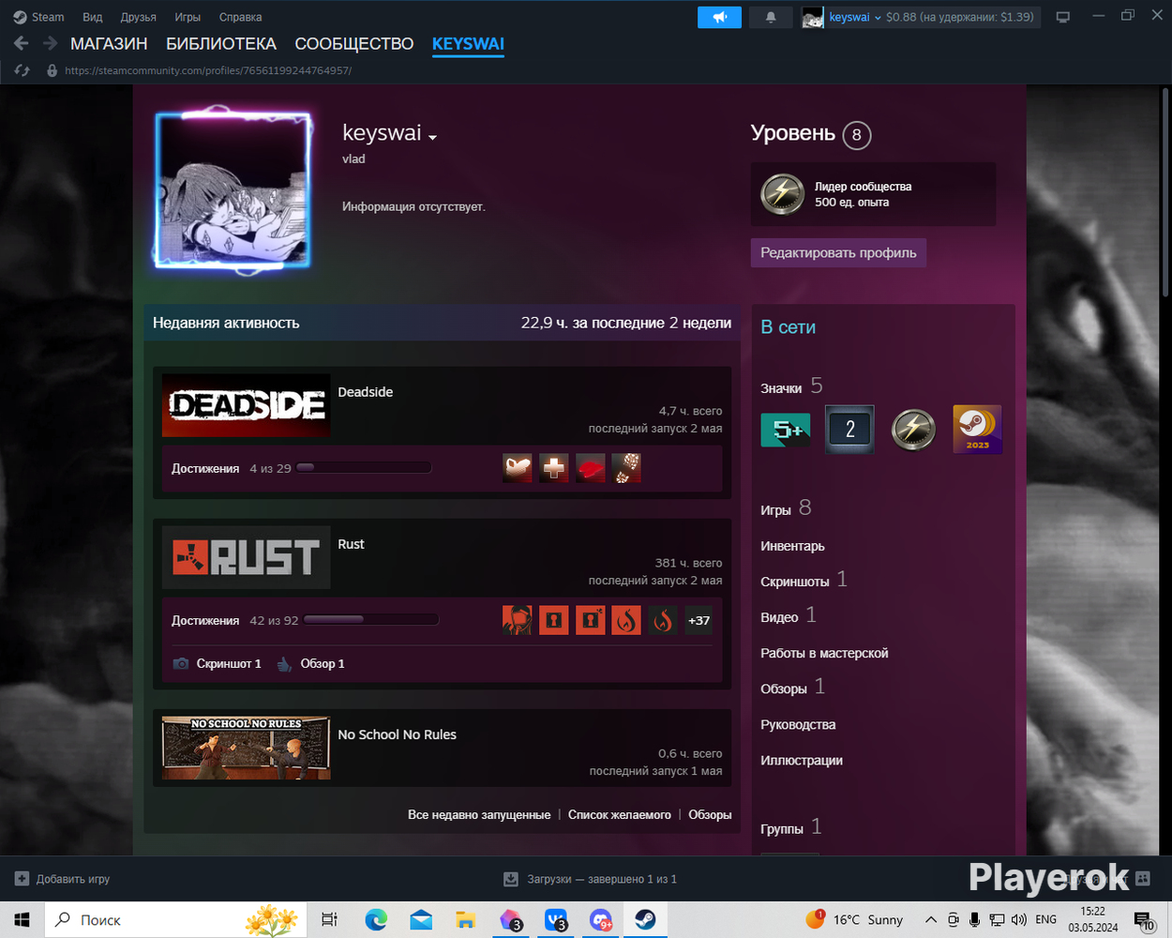Open the Друзья menu

click(x=139, y=17)
